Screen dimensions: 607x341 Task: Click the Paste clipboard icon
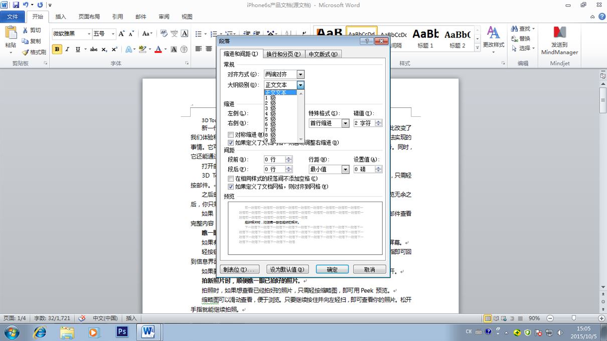[x=11, y=33]
